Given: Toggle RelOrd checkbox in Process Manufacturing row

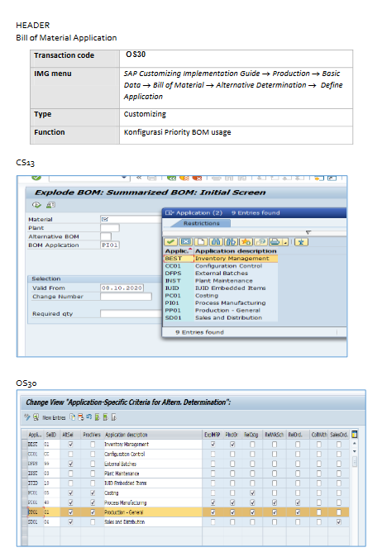Looking at the screenshot, I should 298,502.
